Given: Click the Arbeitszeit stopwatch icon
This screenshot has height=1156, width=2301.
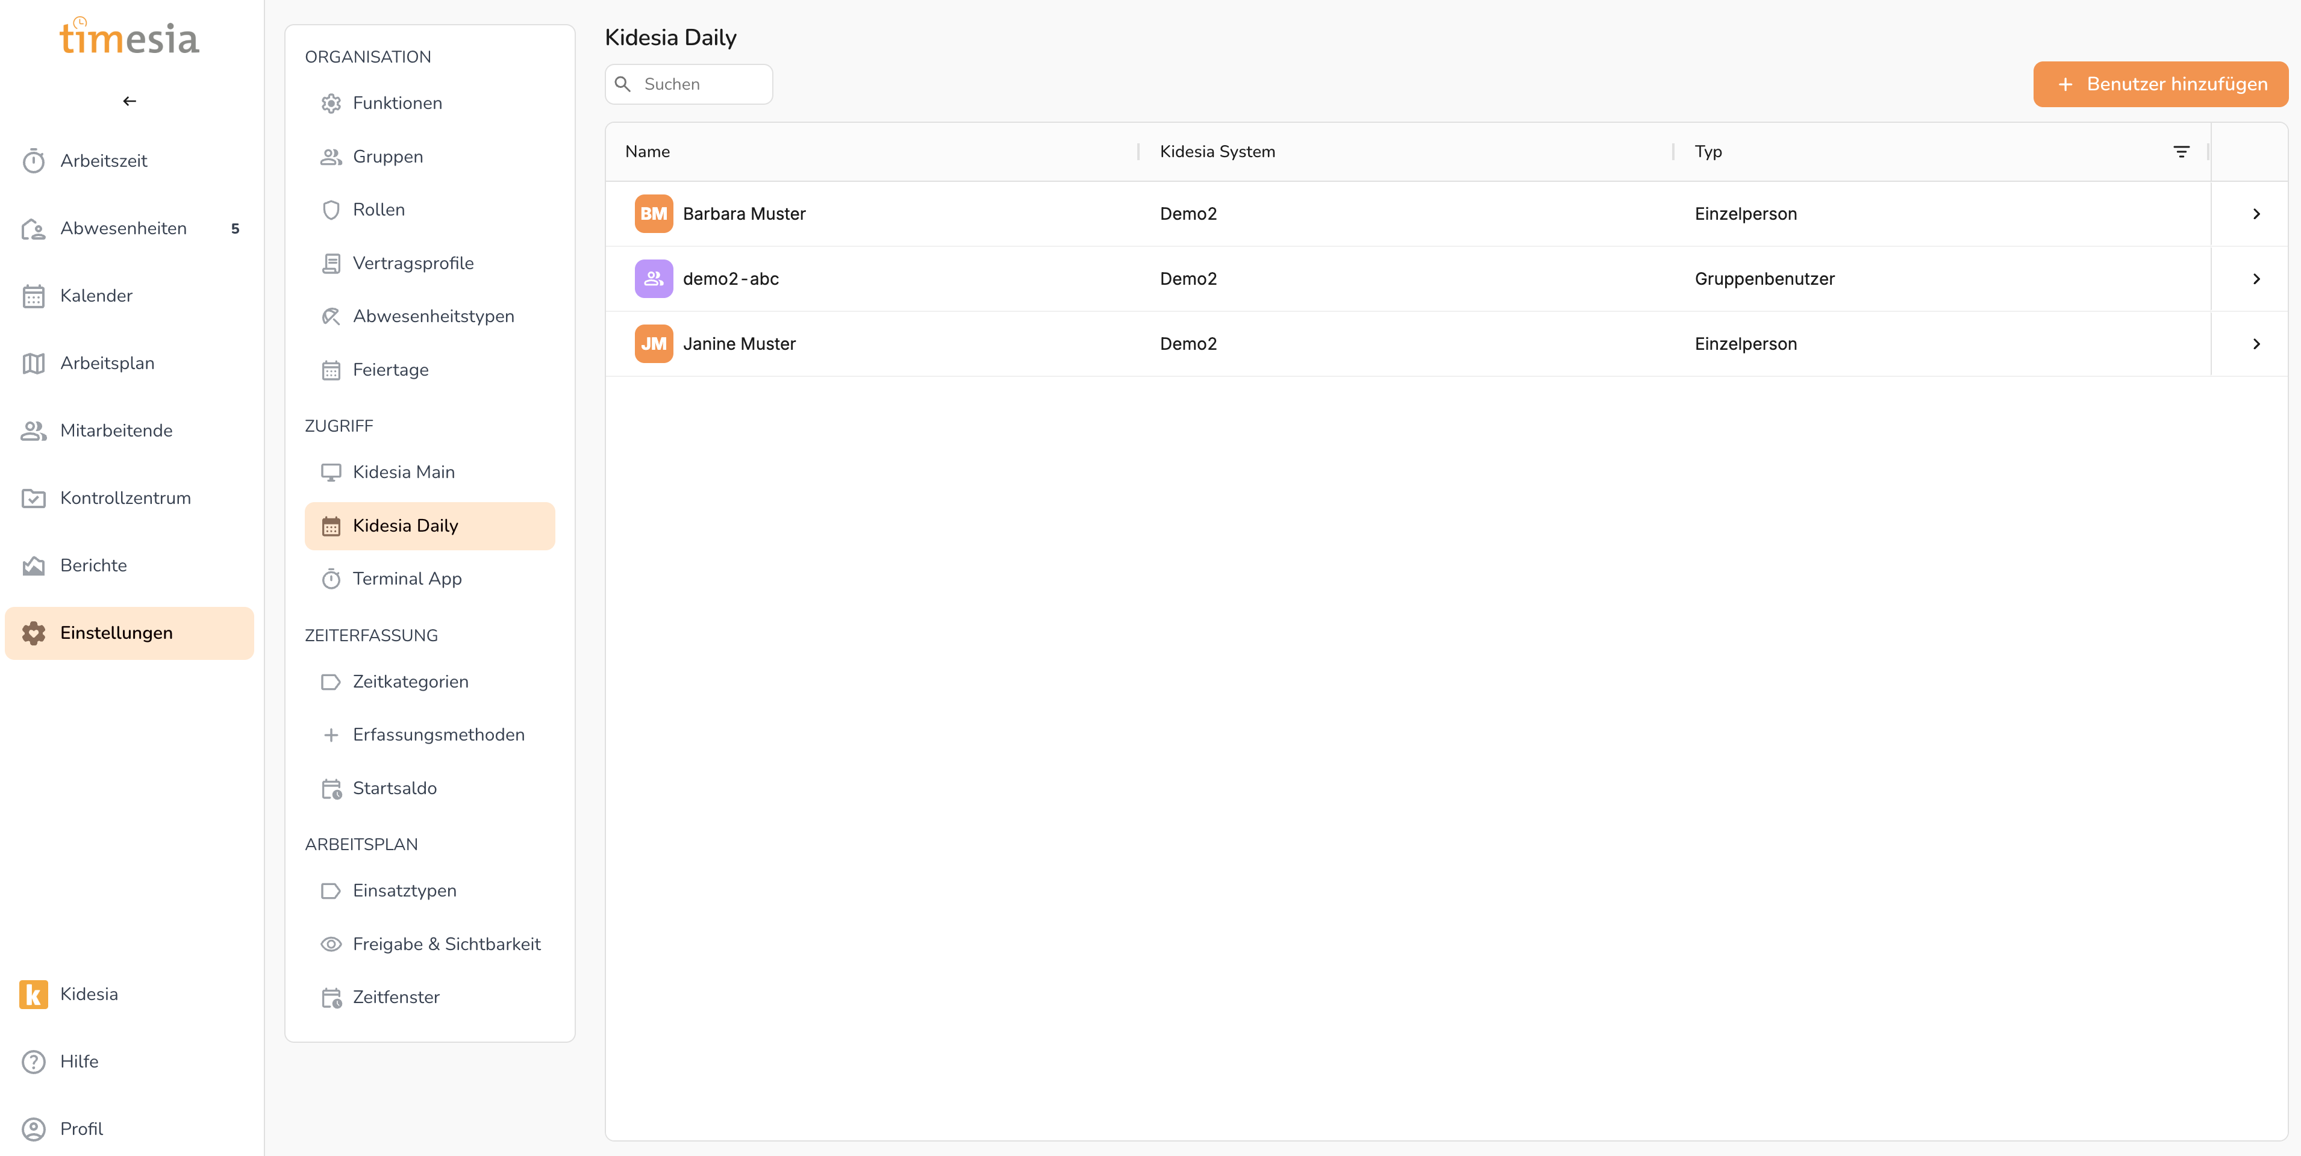Looking at the screenshot, I should click(34, 161).
